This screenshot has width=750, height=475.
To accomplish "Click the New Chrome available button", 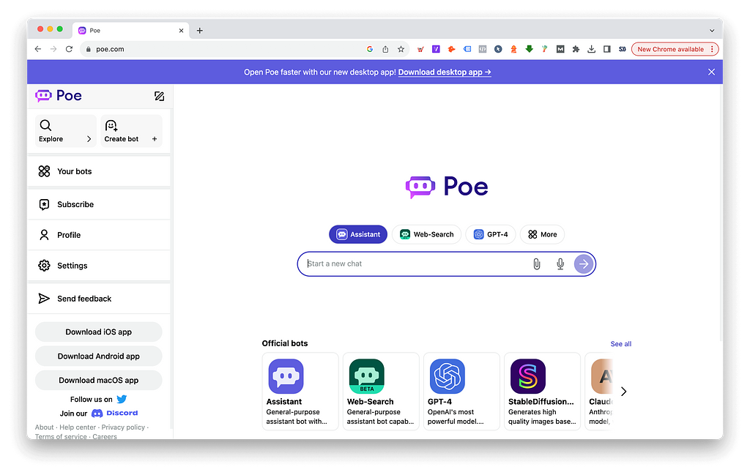I will [675, 49].
